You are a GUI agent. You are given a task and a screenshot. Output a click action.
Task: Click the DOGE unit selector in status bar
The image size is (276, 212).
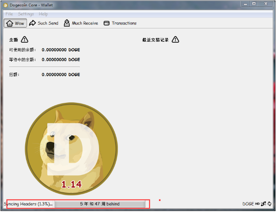(248, 204)
